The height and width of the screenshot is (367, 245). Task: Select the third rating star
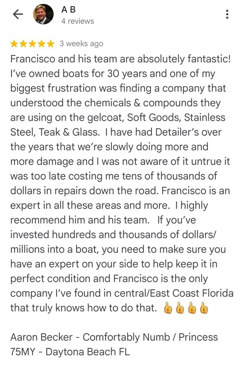(x=32, y=44)
